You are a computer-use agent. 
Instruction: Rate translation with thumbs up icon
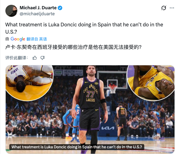coord(35,58)
